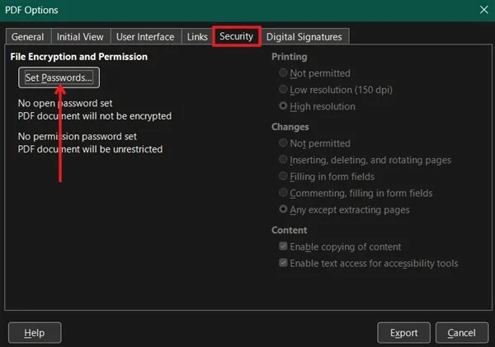Click the Security tab

pos(236,37)
